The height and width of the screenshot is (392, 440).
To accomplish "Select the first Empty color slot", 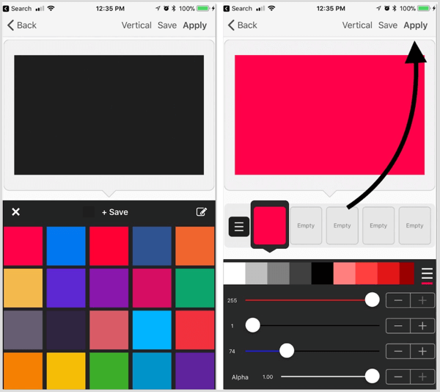I will pos(306,225).
